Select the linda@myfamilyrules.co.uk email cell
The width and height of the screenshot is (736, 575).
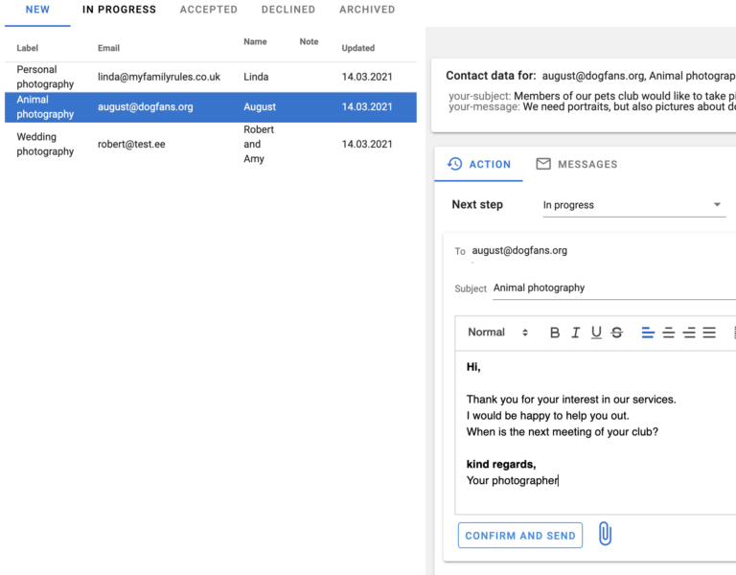[x=159, y=77]
